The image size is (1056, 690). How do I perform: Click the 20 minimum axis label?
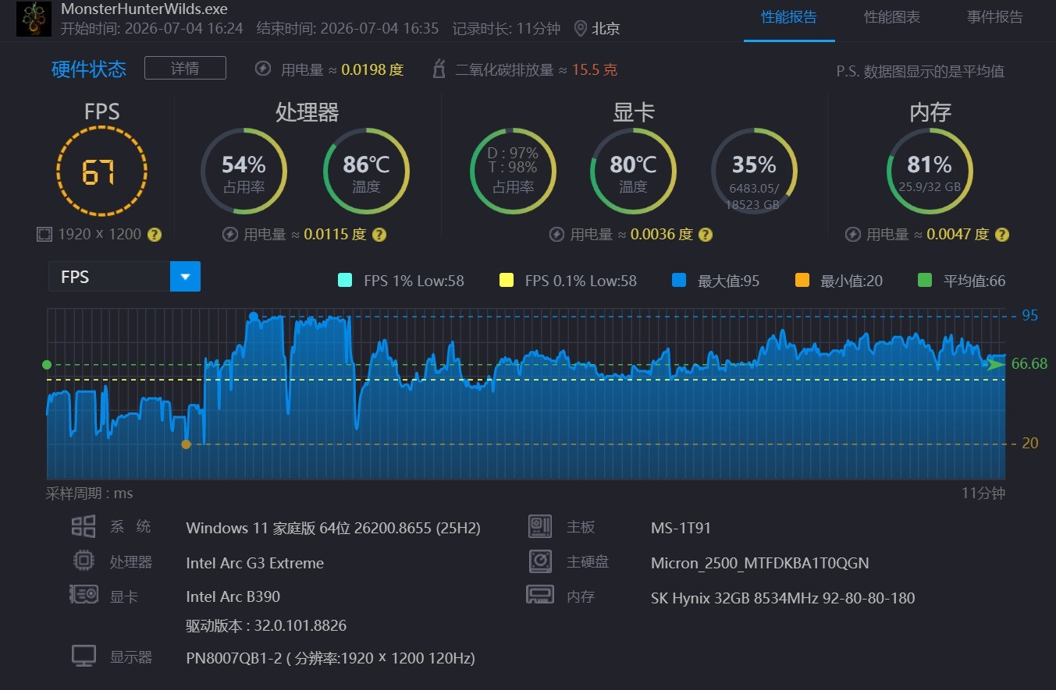click(x=1030, y=443)
